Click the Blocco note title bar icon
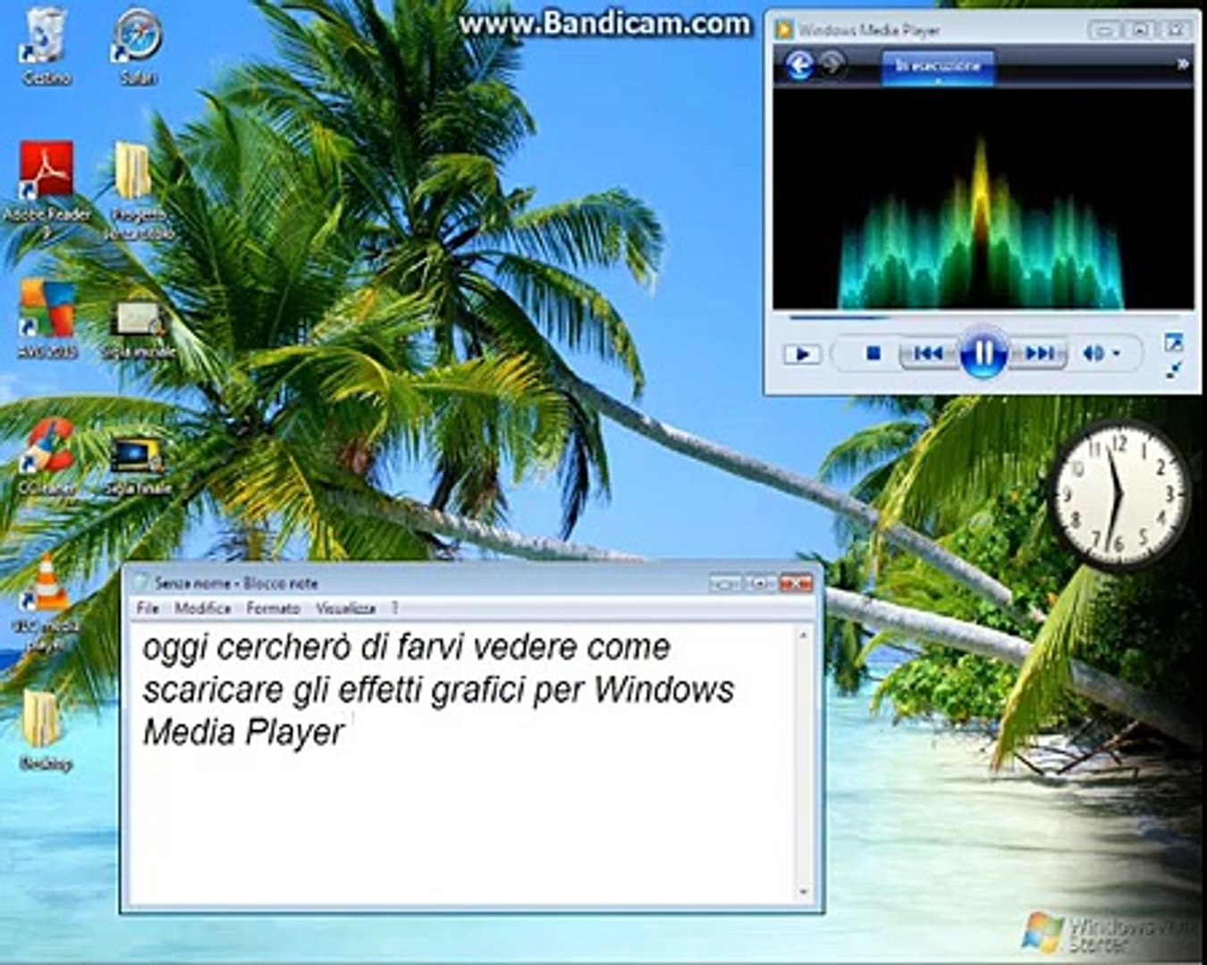This screenshot has width=1207, height=965. point(140,583)
